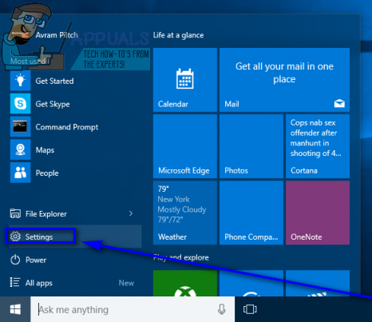This screenshot has width=372, height=322.
Task: Open the Calendar tile
Action: [185, 80]
